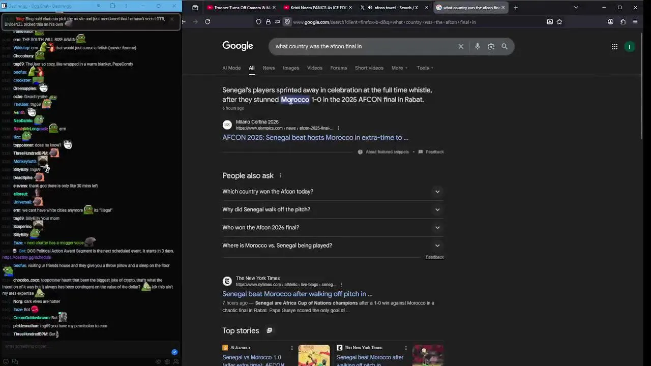651x366 pixels.
Task: Click Feedback under People also ask
Action: click(434, 257)
